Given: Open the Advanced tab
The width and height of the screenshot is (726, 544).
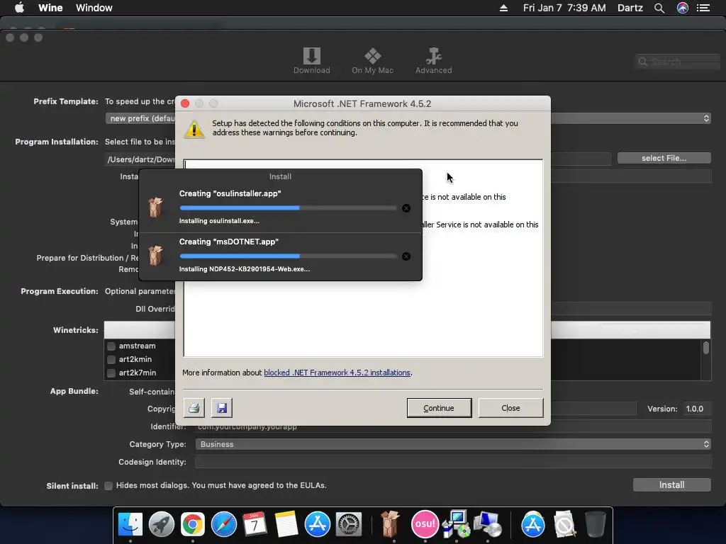Looking at the screenshot, I should pyautogui.click(x=433, y=61).
